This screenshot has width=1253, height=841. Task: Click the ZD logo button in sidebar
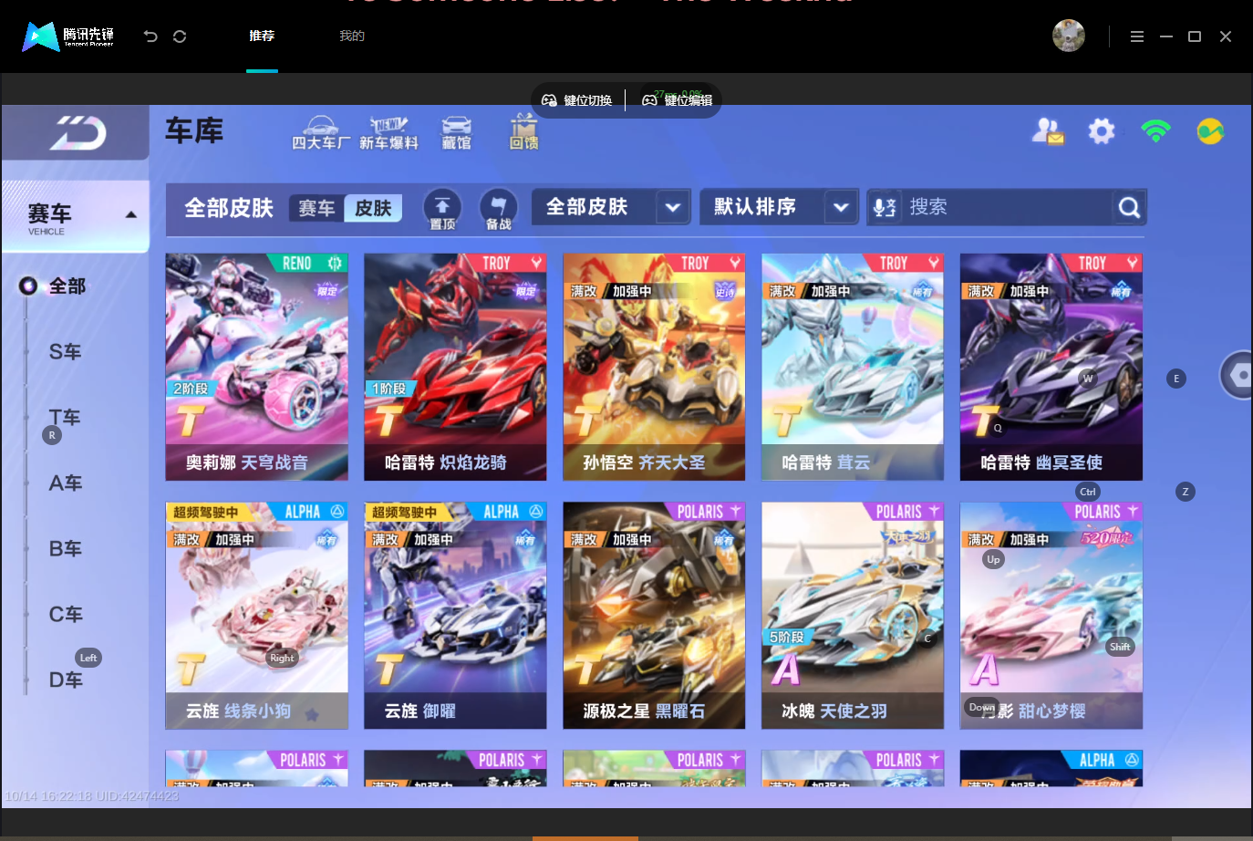(77, 133)
